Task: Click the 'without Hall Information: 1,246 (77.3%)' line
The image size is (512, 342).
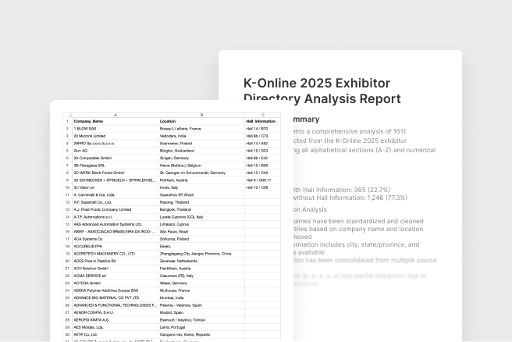Action: pos(350,198)
